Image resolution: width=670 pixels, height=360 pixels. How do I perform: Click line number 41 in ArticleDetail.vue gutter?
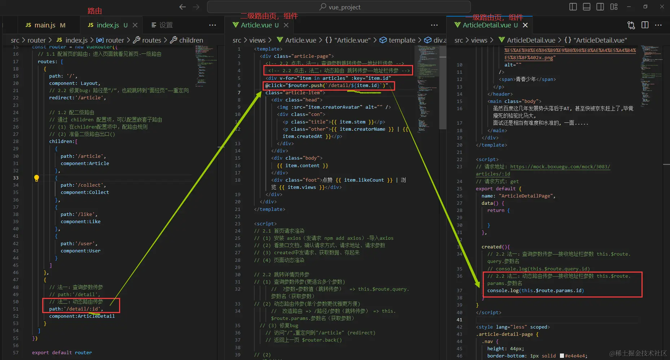[x=459, y=320]
